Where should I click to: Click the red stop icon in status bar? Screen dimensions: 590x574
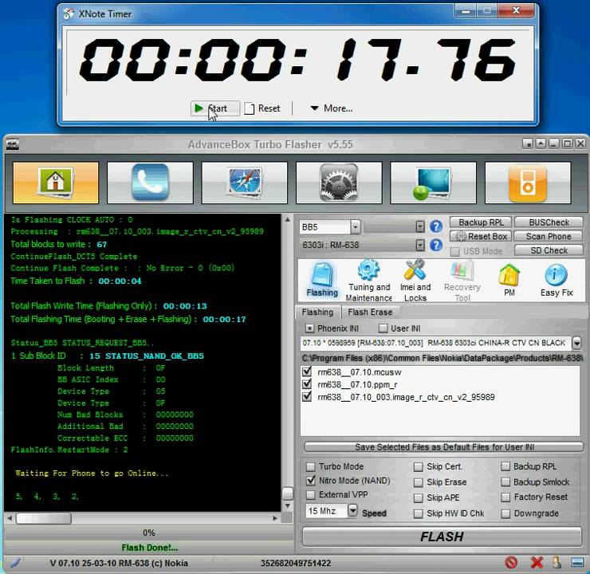click(x=511, y=563)
